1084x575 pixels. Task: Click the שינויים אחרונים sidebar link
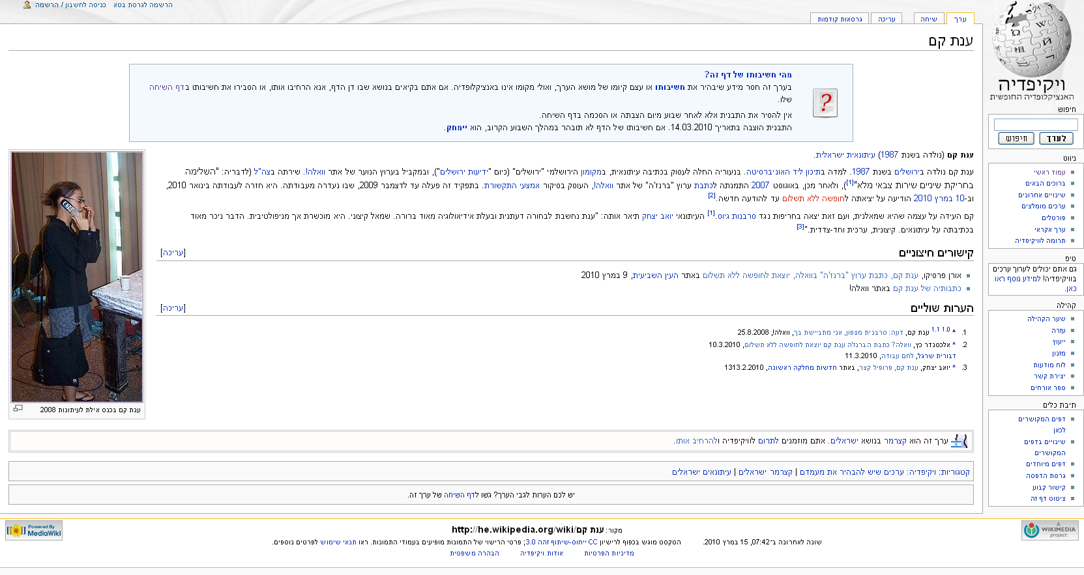point(1042,195)
